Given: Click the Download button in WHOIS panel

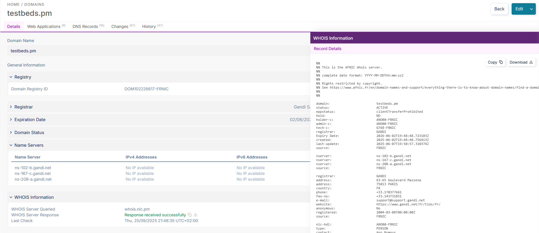Looking at the screenshot, I should click(x=521, y=62).
